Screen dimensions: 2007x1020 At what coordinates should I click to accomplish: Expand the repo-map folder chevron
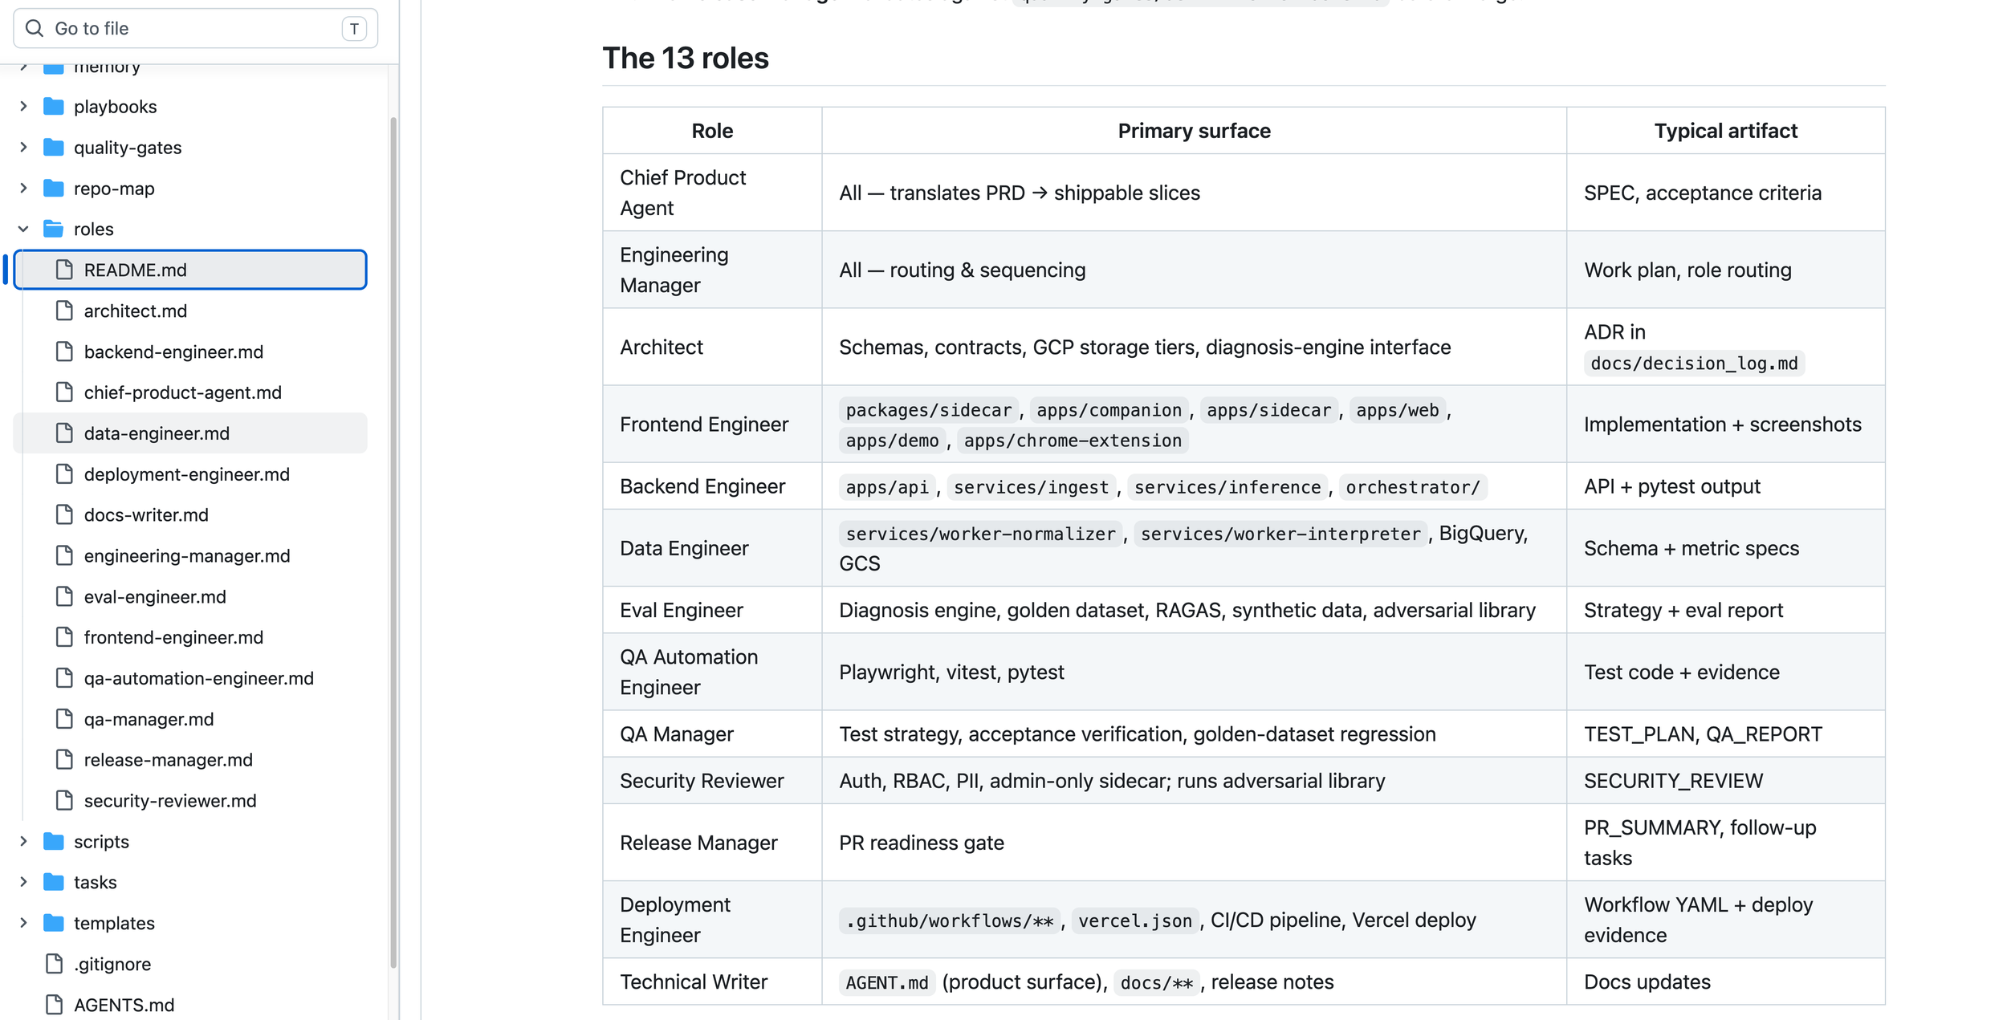pyautogui.click(x=23, y=188)
